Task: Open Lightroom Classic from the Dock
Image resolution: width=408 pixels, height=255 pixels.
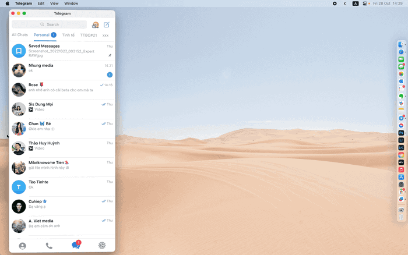Action: click(x=401, y=148)
